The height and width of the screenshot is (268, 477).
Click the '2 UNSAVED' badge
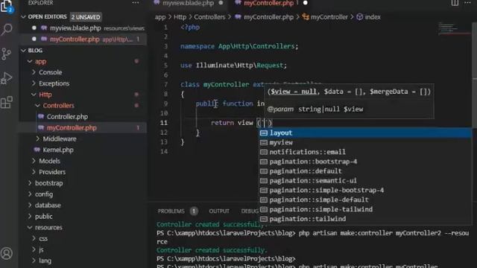(86, 17)
